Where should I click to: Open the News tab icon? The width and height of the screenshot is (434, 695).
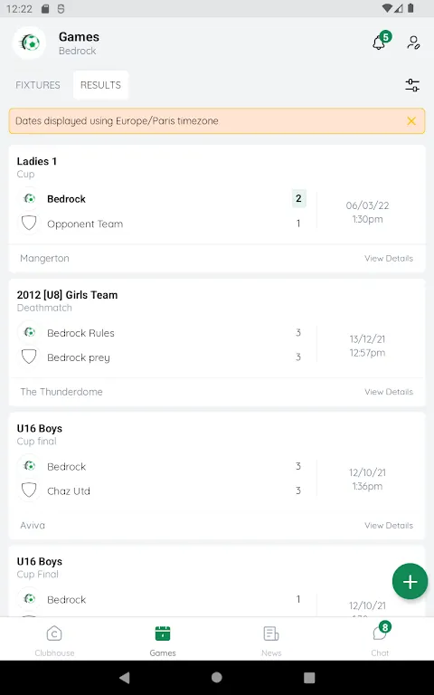(x=271, y=633)
